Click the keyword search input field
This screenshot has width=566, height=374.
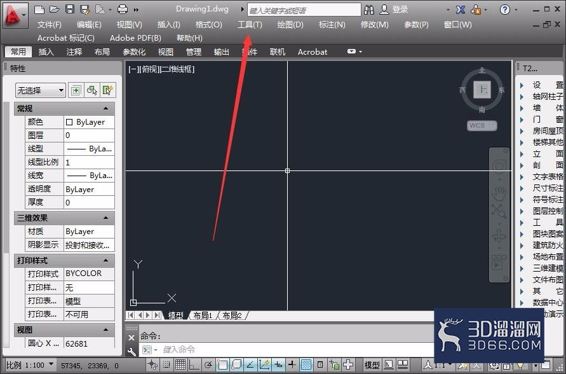(x=304, y=10)
